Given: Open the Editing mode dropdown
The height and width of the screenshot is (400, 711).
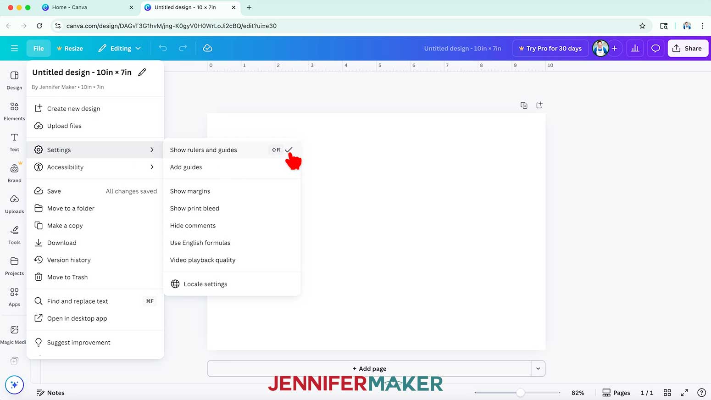Looking at the screenshot, I should [x=119, y=48].
